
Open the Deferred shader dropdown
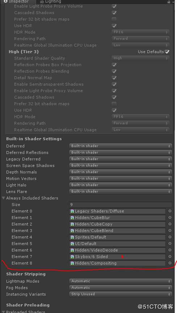pos(121,146)
